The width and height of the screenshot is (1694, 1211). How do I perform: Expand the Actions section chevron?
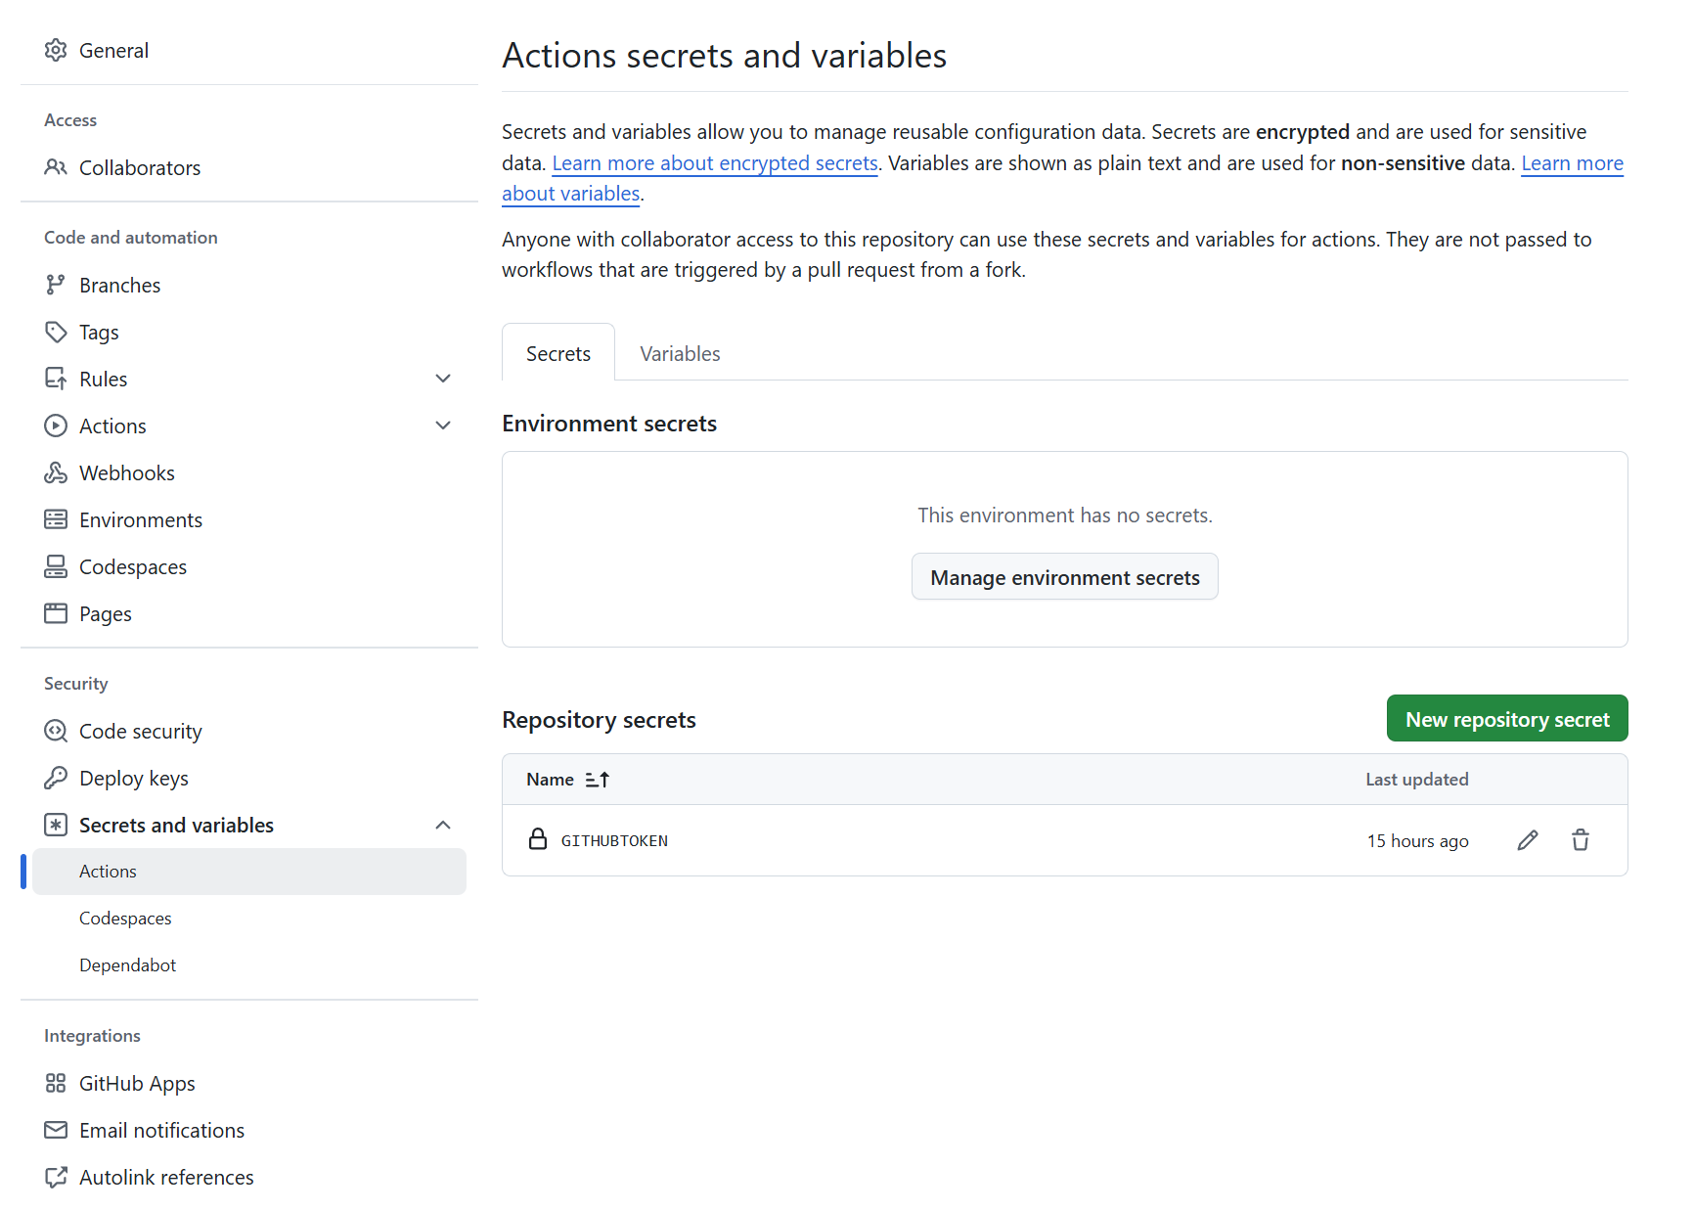[443, 426]
